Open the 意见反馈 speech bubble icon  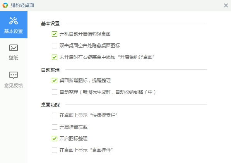[x=14, y=75]
